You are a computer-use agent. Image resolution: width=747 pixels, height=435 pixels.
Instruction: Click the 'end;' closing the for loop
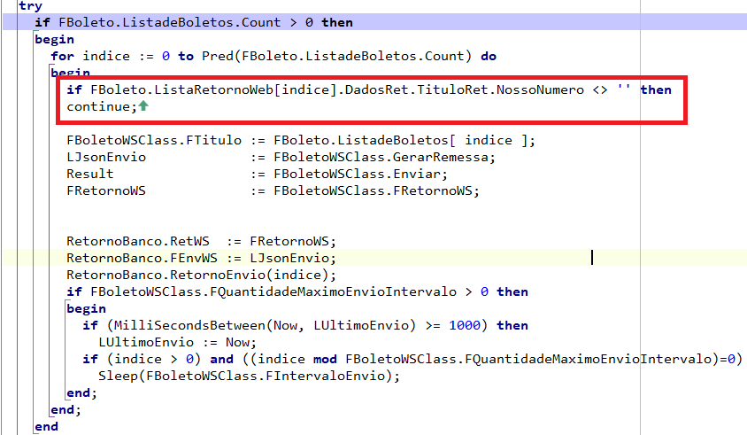click(x=65, y=409)
